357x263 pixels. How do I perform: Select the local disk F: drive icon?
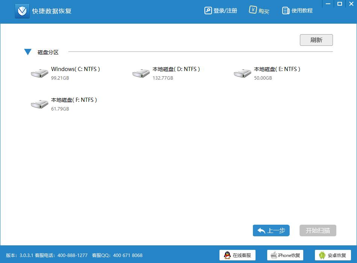(x=39, y=104)
